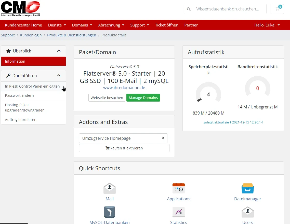Go to Kundencenter Home
The image size is (290, 224).
(23, 25)
